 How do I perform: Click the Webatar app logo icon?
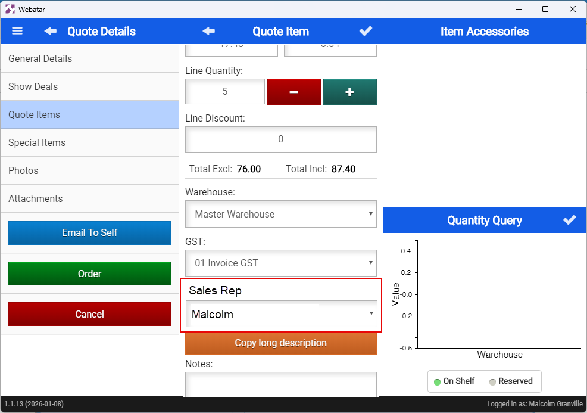(10, 9)
